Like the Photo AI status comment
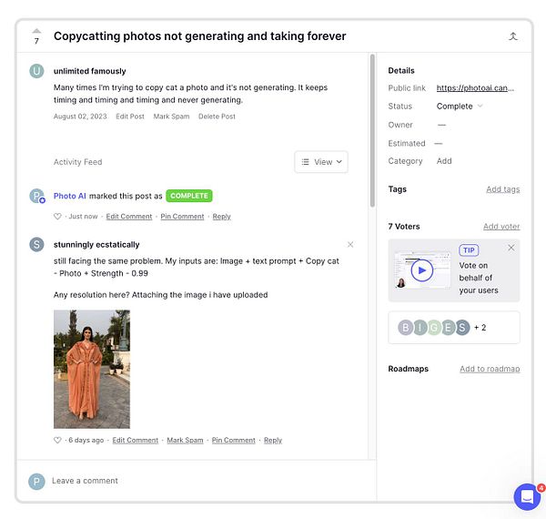The image size is (546, 519). (x=57, y=217)
